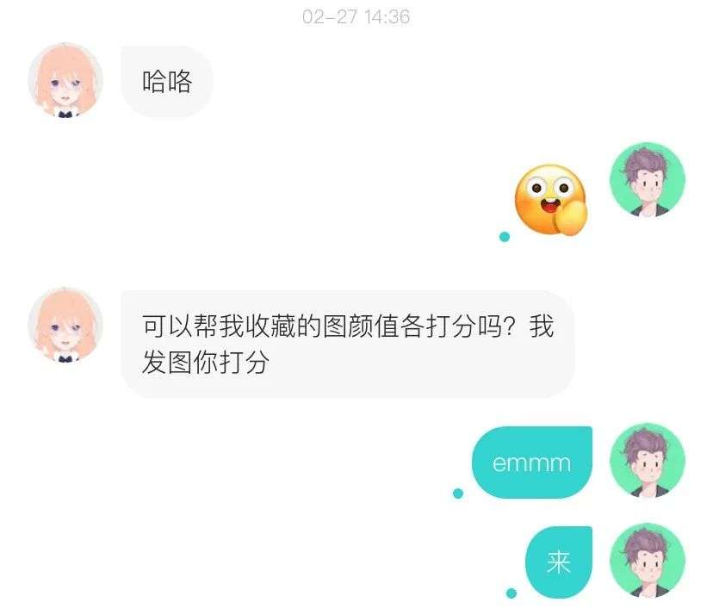The image size is (713, 615).
Task: Click the white emmm text inside teal bubble
Action: (531, 463)
